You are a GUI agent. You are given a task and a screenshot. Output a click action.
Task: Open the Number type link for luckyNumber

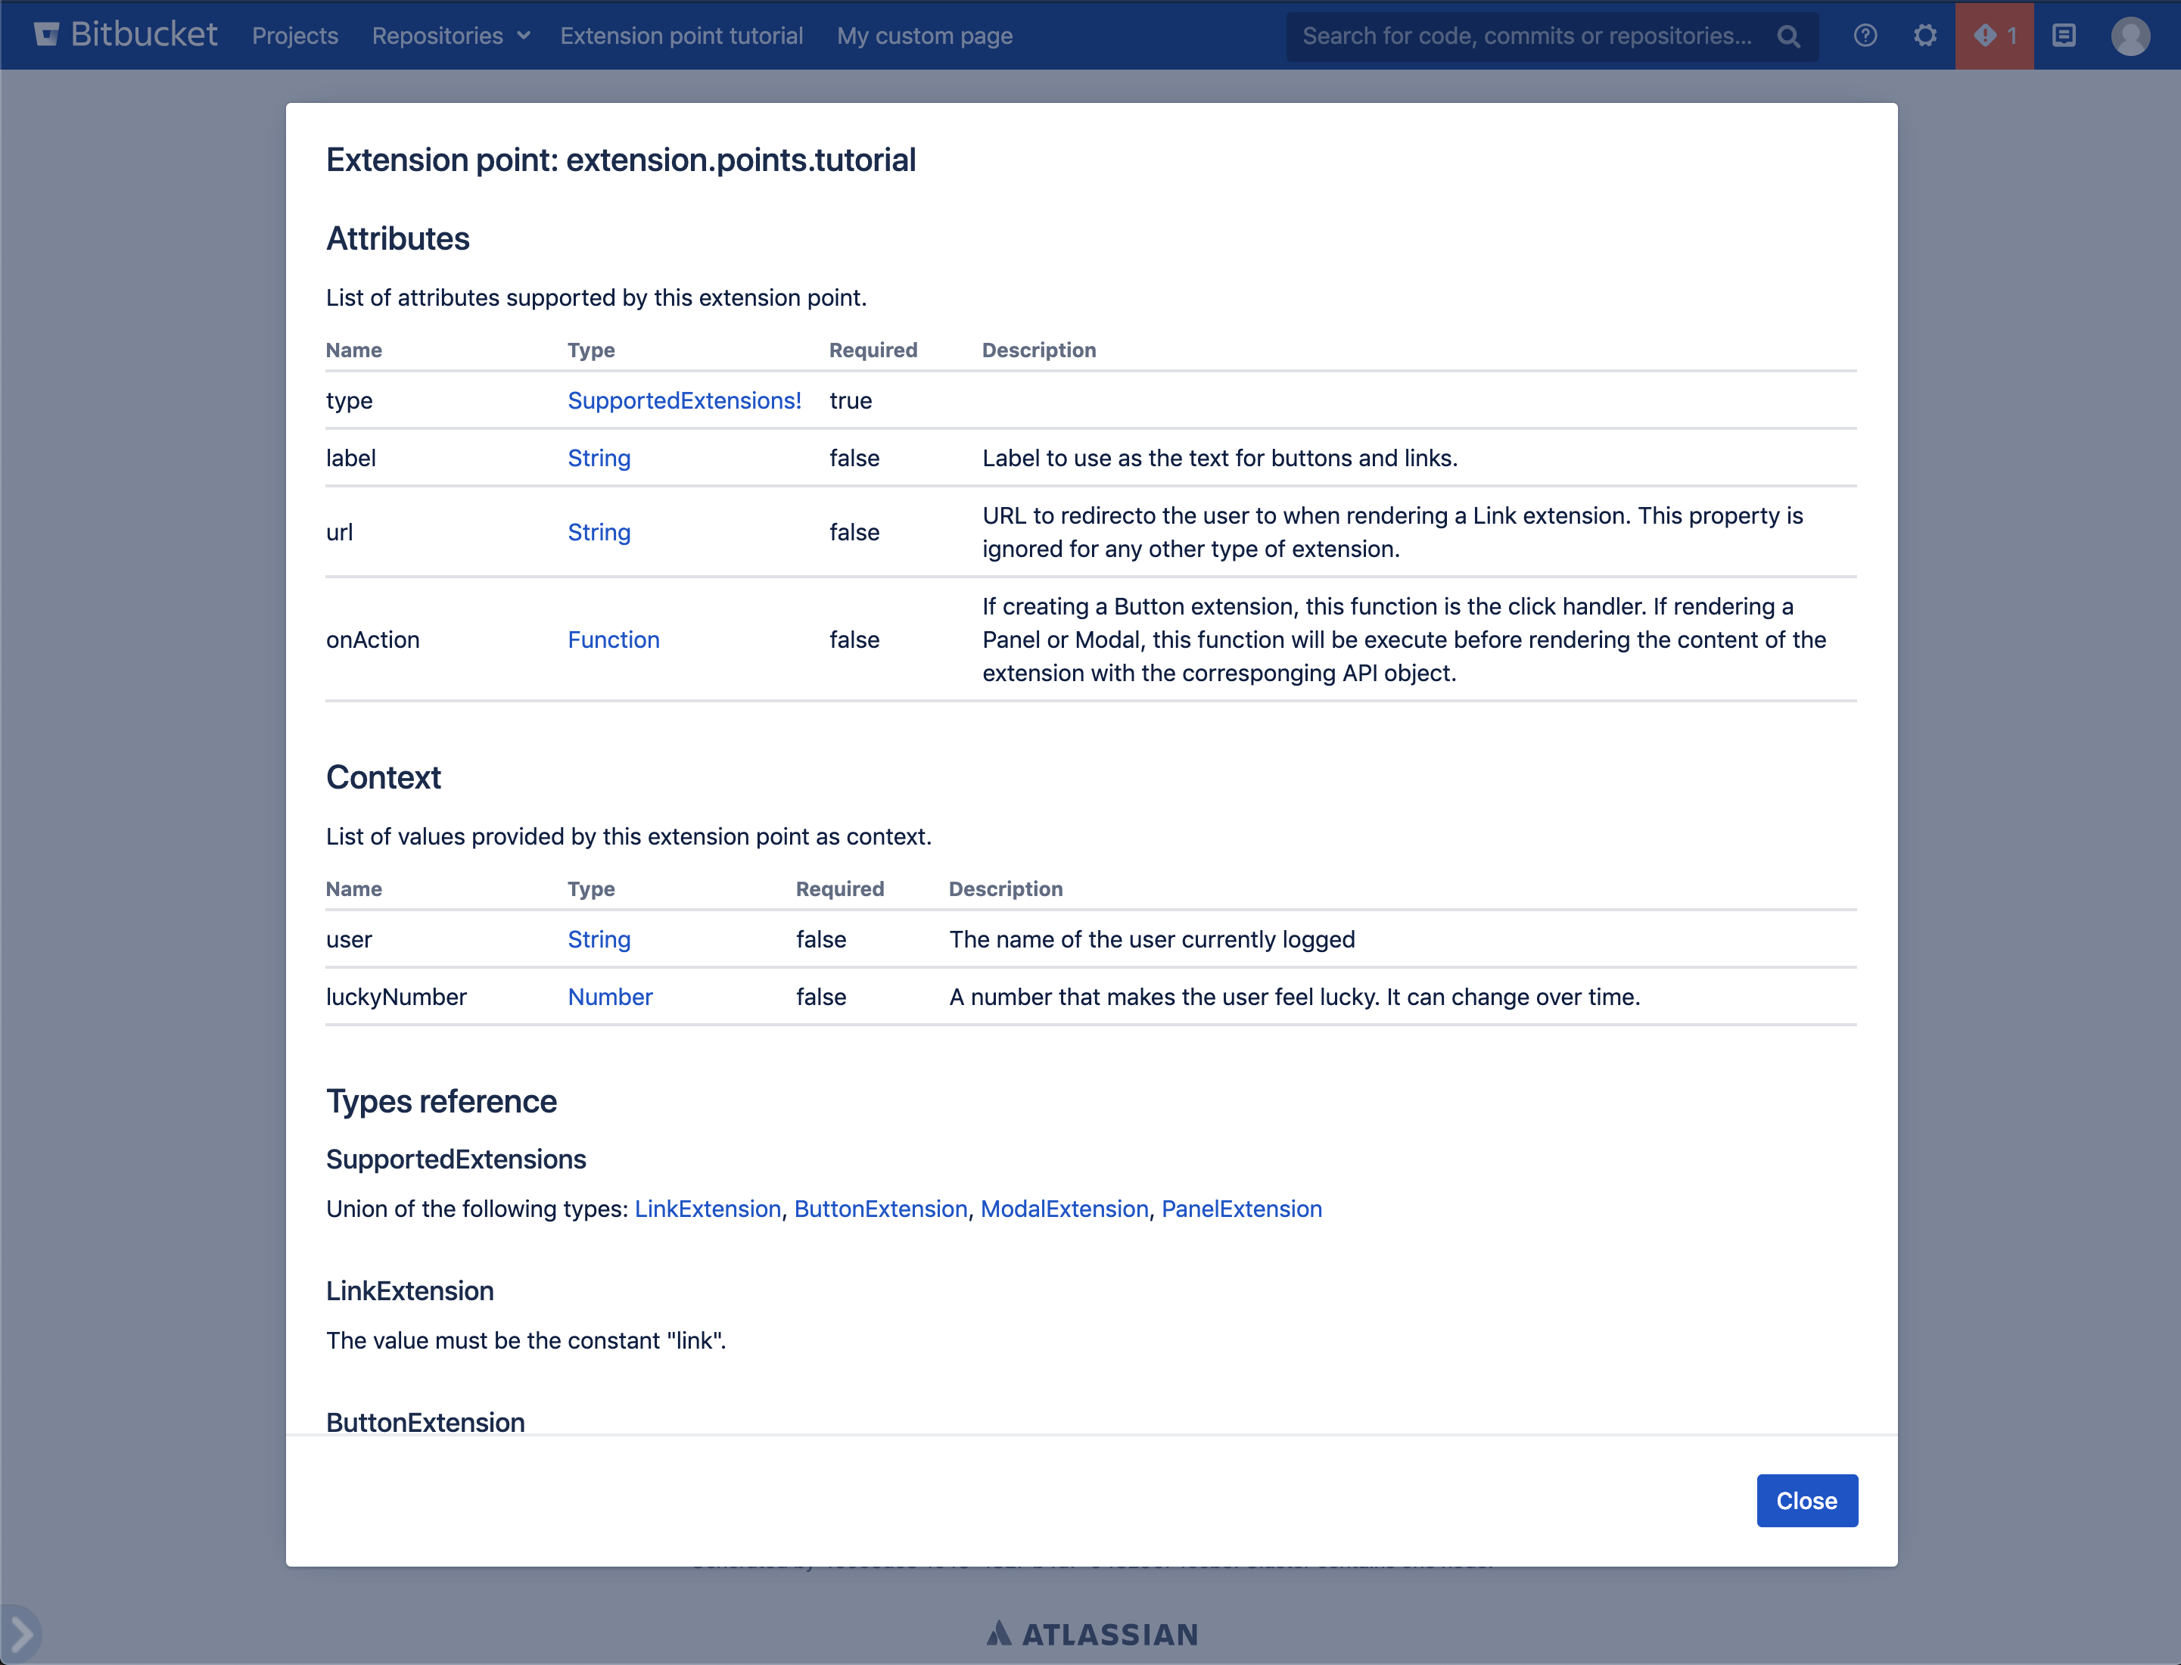tap(611, 997)
